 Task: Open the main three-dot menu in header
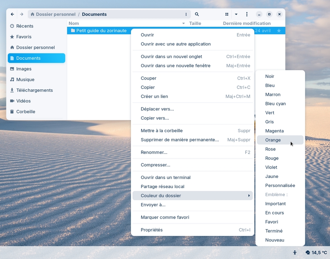pos(247,14)
